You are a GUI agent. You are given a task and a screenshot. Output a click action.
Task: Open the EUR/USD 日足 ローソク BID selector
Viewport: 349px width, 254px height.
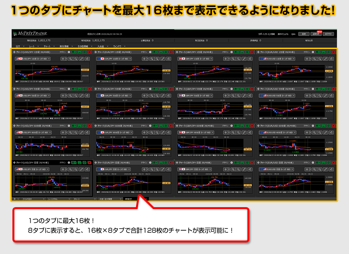pyautogui.click(x=276, y=169)
